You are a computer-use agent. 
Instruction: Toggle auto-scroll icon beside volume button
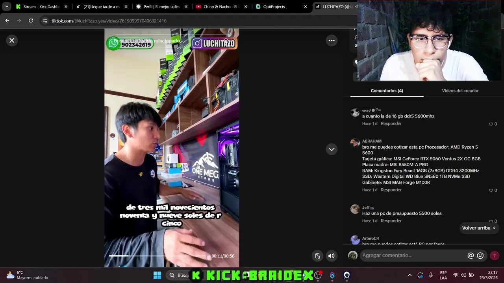click(318, 256)
